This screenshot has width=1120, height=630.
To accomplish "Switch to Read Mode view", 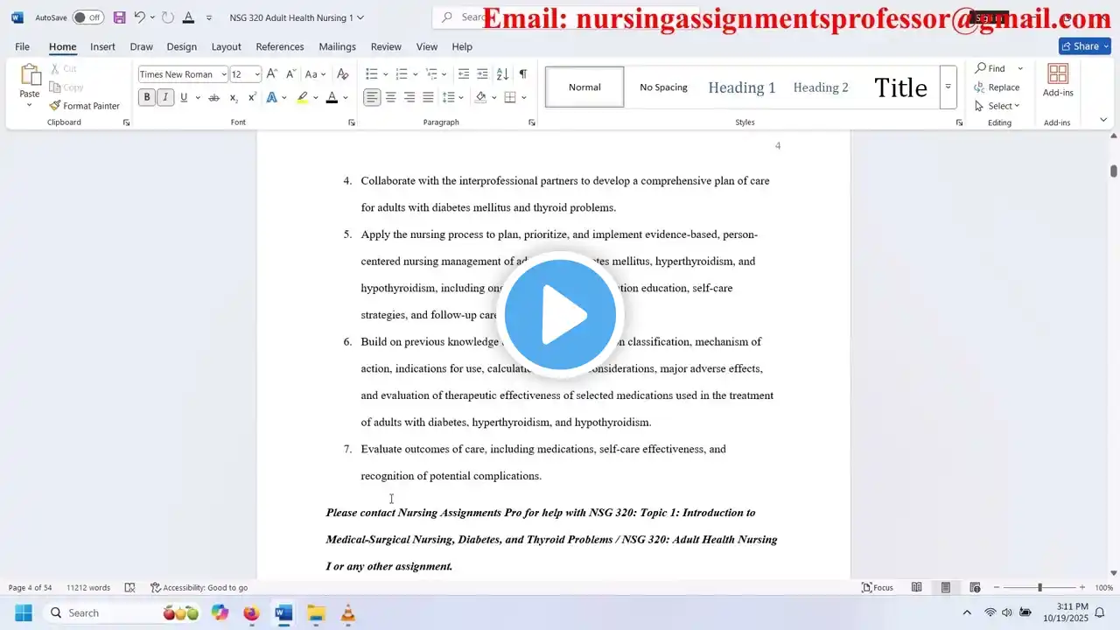I will pyautogui.click(x=917, y=587).
